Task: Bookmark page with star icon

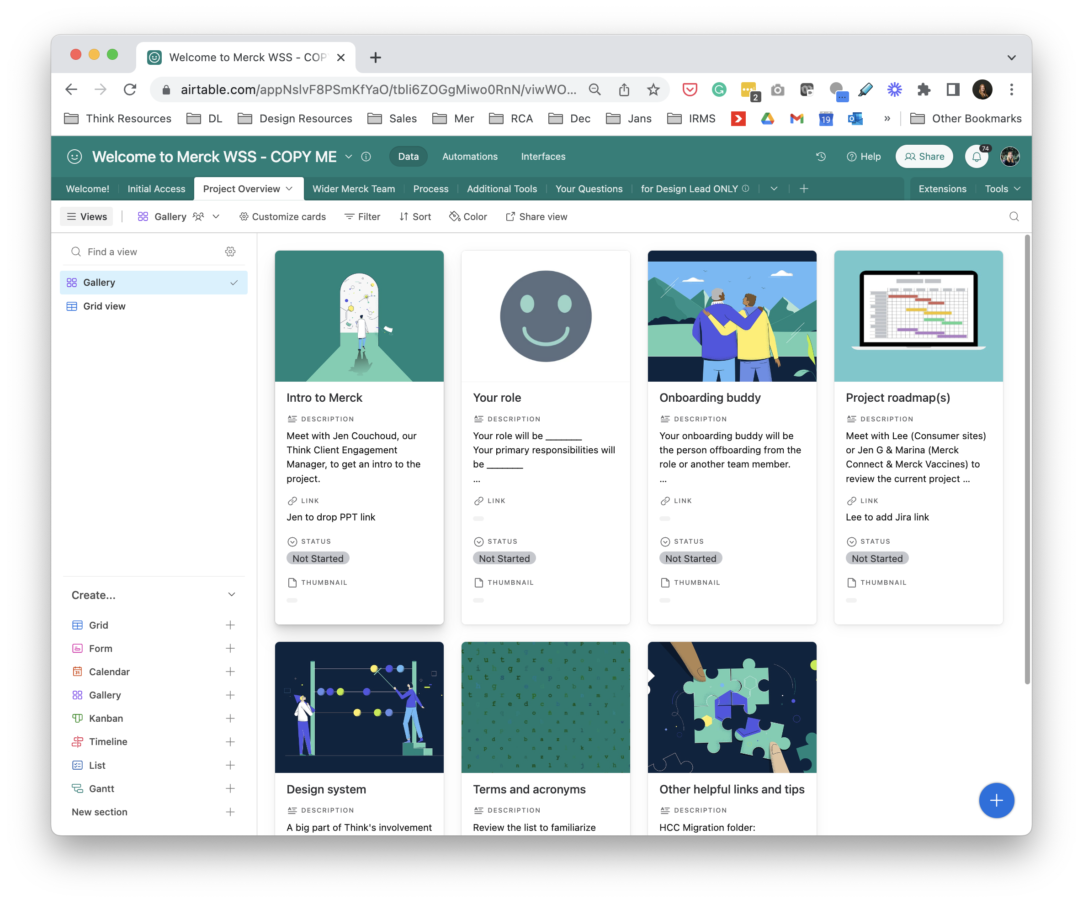Action: pyautogui.click(x=653, y=89)
